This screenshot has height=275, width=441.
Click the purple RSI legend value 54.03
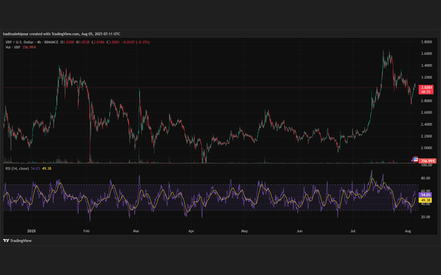[x=35, y=168]
